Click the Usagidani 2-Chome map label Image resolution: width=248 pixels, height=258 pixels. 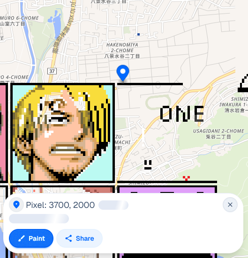pyautogui.click(x=218, y=134)
